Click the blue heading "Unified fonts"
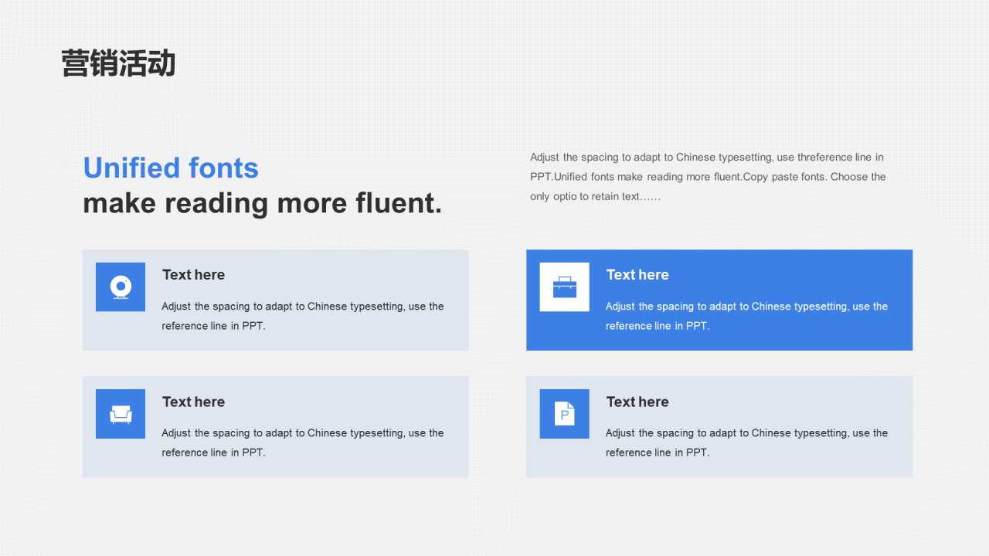The width and height of the screenshot is (989, 556). tap(171, 168)
